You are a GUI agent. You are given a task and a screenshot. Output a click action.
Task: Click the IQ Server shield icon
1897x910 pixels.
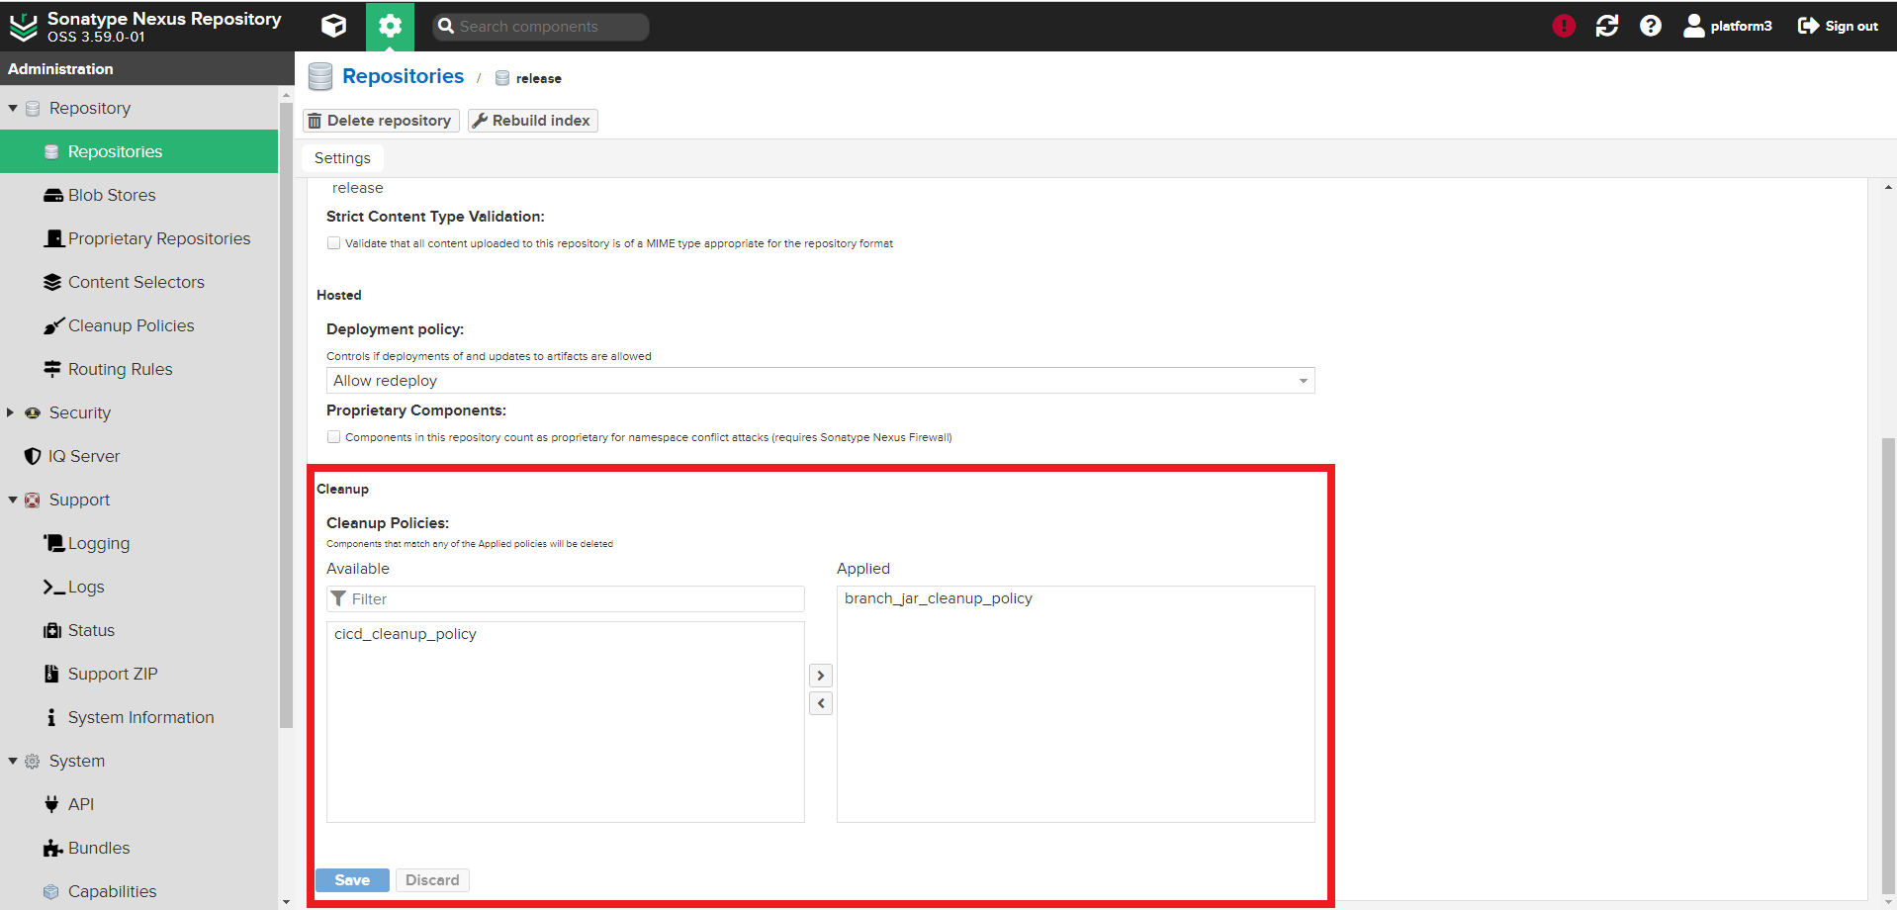tap(33, 456)
